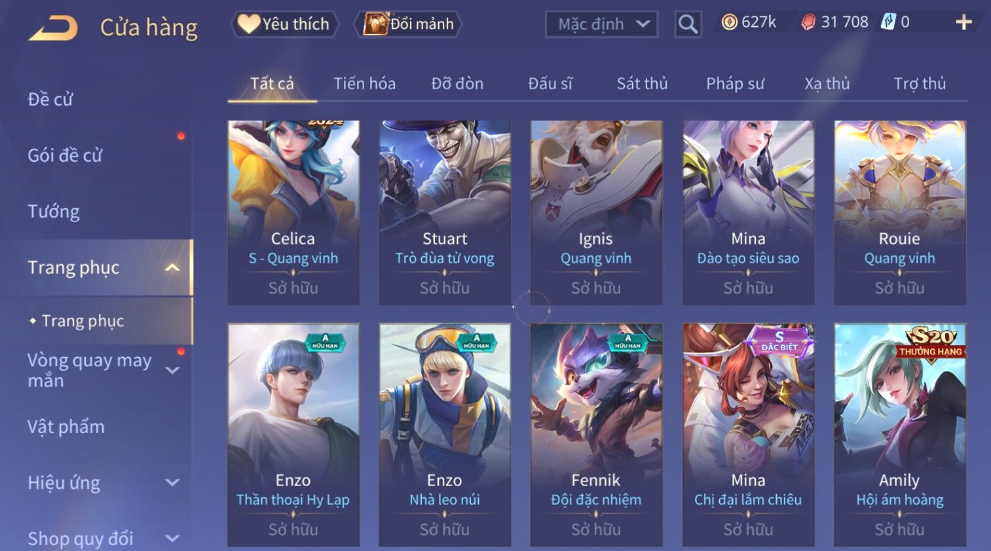Switch to the Pháp sư tab
Screen dimensions: 991x551
point(735,84)
